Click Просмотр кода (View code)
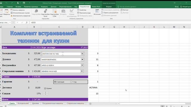The width and height of the screenshot is (191, 107). tap(84, 13)
